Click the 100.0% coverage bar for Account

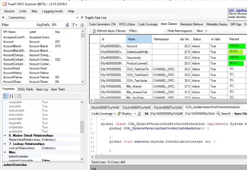(x=237, y=46)
